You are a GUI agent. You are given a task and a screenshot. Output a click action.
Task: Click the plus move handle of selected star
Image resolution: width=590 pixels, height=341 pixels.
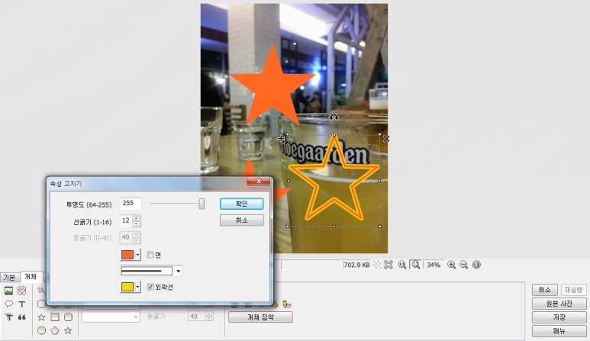[281, 138]
